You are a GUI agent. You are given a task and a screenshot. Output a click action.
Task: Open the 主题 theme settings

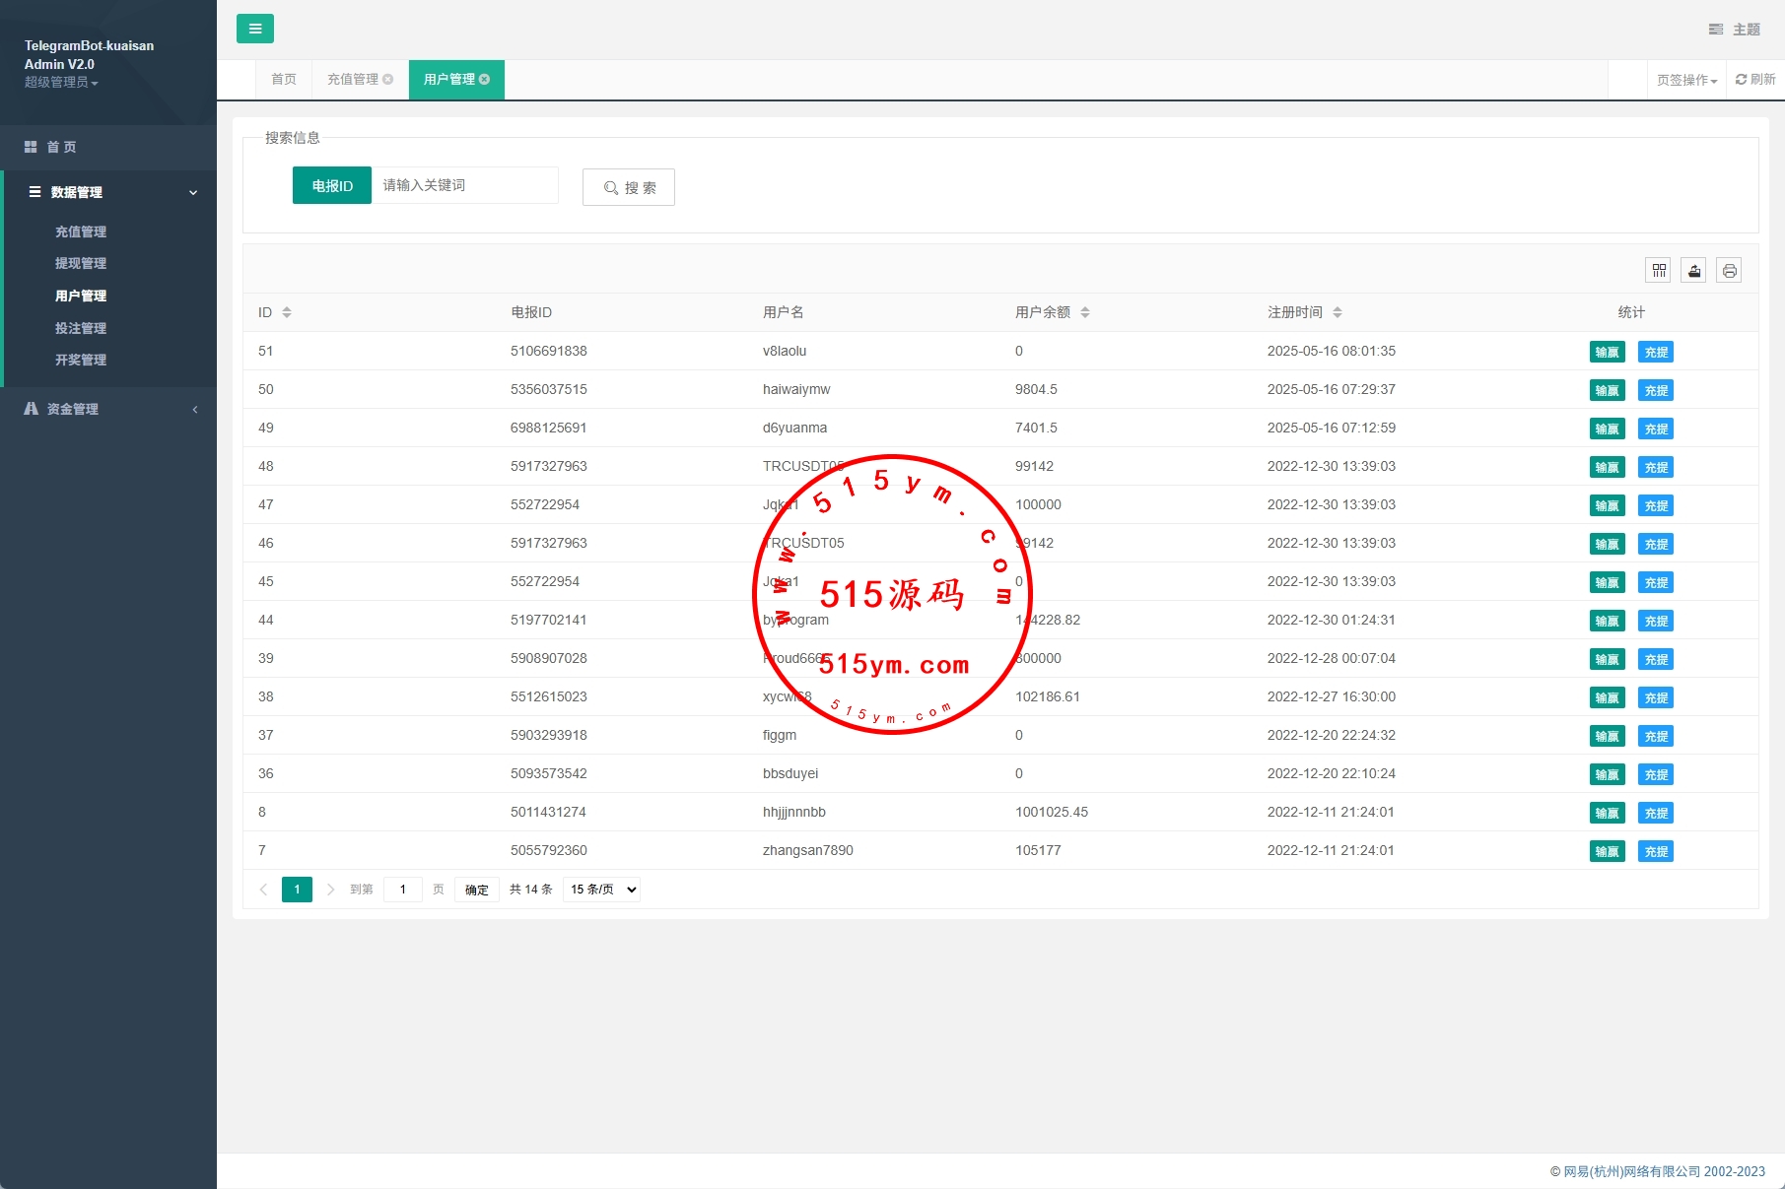point(1735,30)
